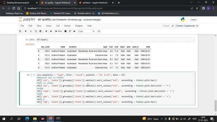This screenshot has width=217, height=122.
Task: Open Tailwind CSS Comp bookmark
Action: point(61,13)
